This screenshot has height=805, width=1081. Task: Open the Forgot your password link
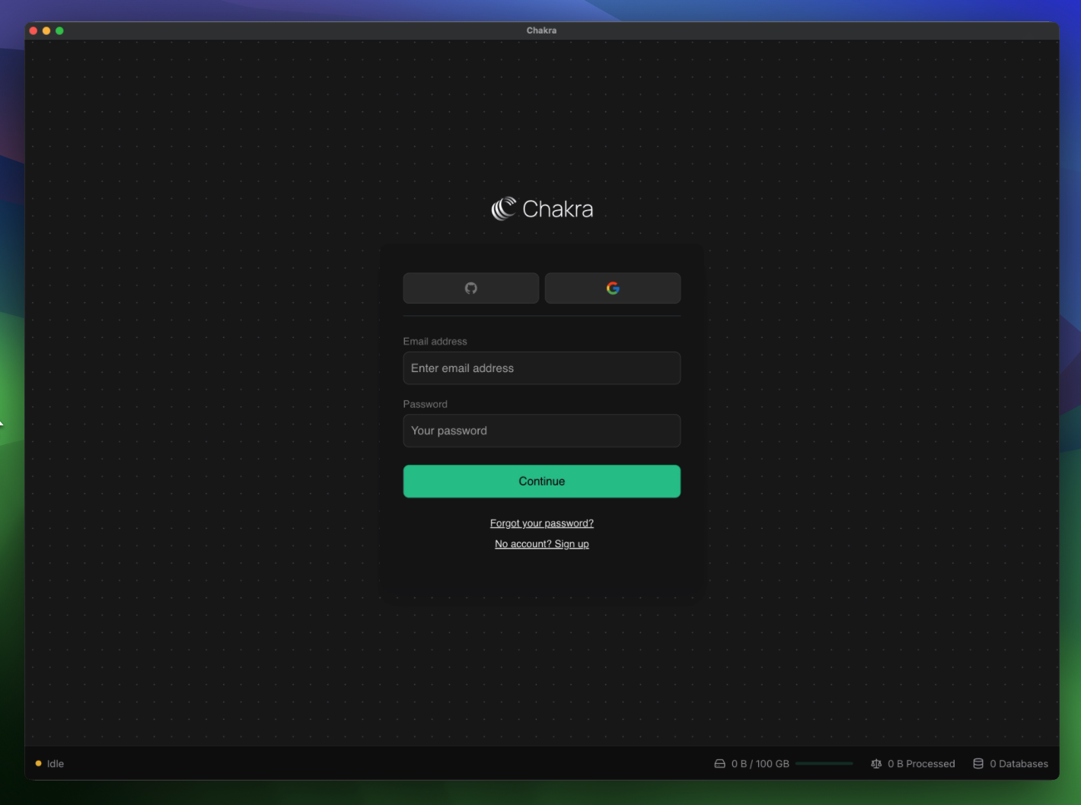pos(542,523)
